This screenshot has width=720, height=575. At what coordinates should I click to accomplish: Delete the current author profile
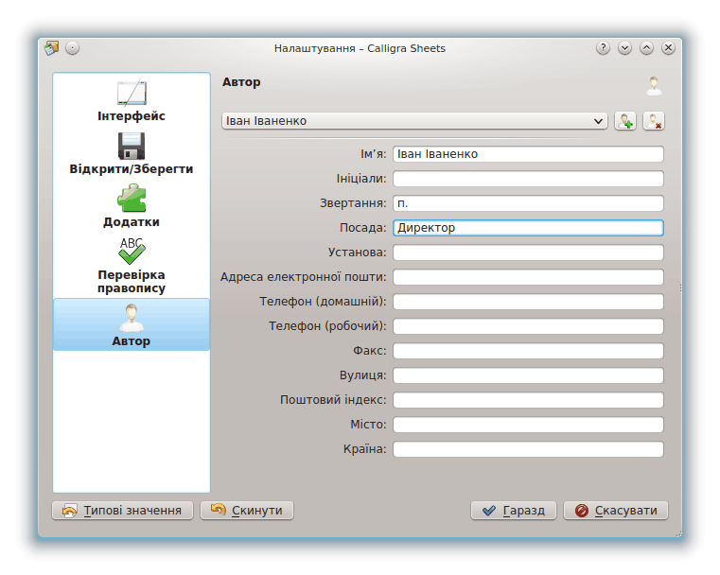point(654,121)
